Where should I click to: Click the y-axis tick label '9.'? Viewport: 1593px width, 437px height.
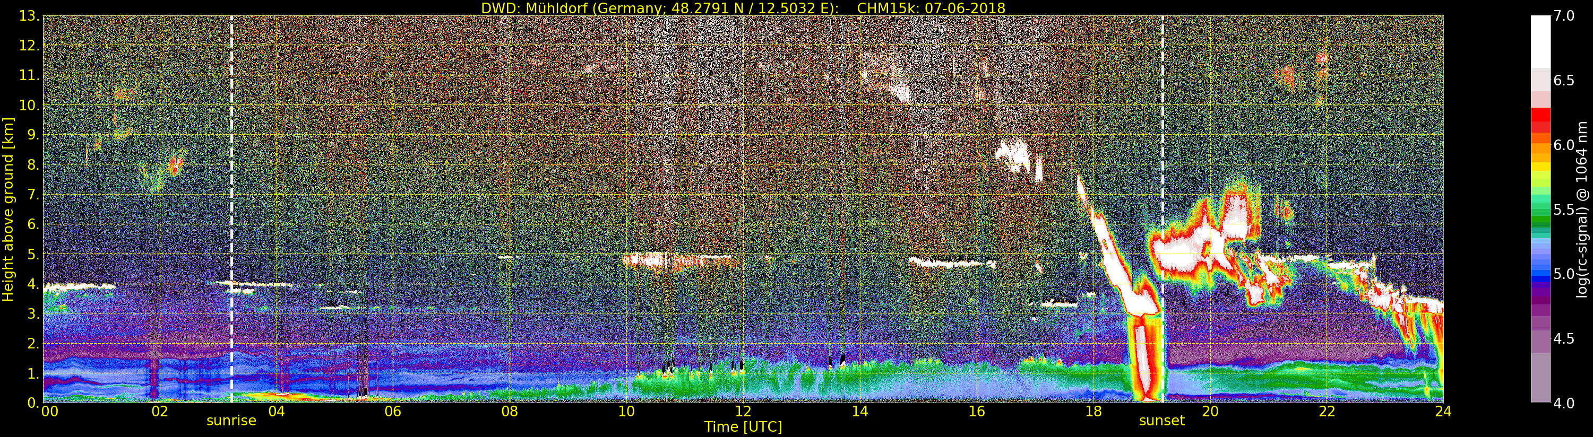(33, 135)
